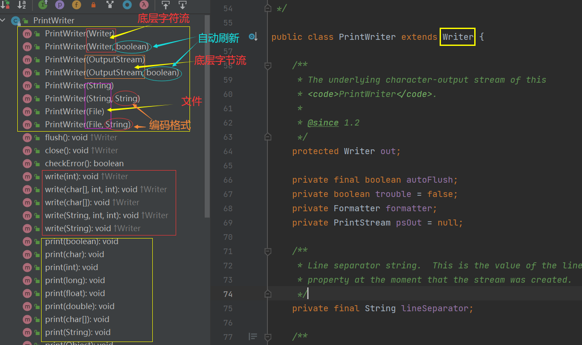Viewport: 582px width, 345px height.
Task: Click line number 76 in the gutter
Action: tap(227, 322)
